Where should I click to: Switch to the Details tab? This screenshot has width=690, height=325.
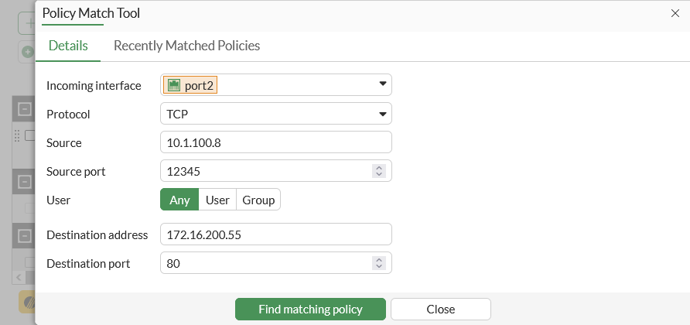[68, 46]
